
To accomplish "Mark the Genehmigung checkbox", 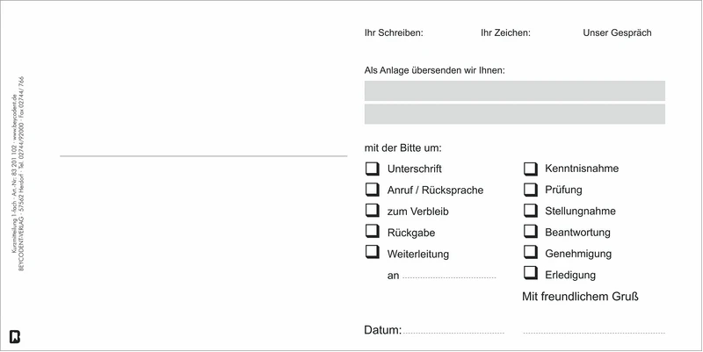I will [x=530, y=253].
